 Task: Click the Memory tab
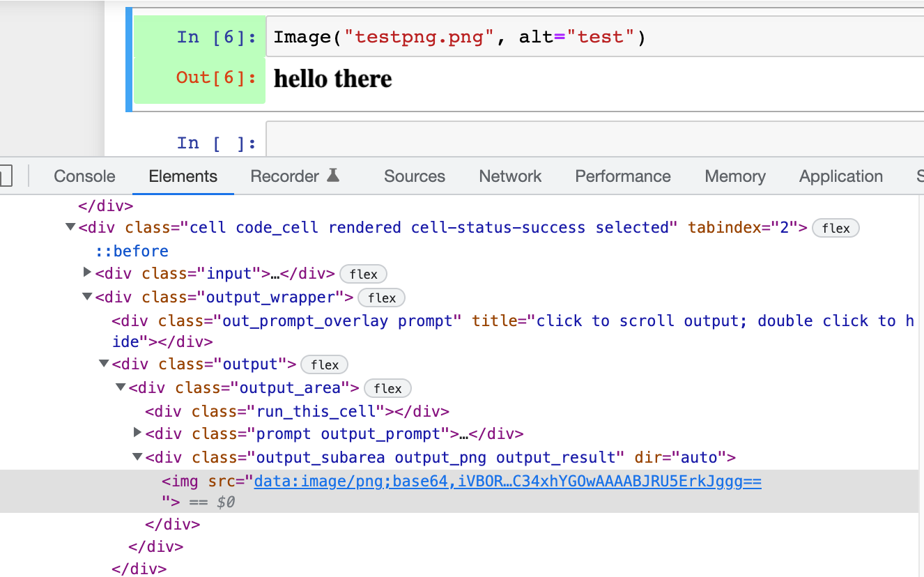[x=734, y=176]
